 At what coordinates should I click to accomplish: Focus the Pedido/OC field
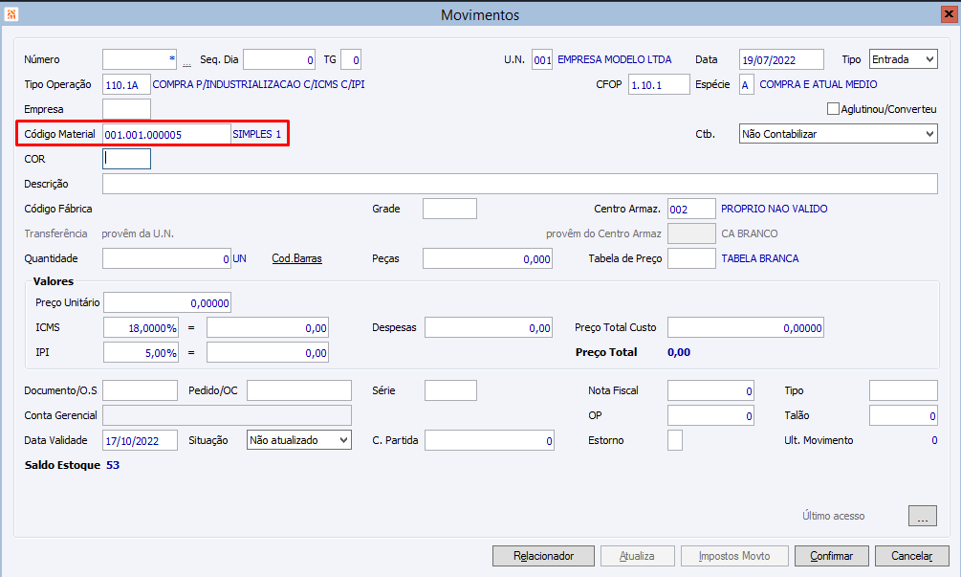[299, 390]
